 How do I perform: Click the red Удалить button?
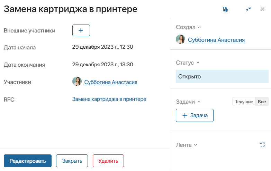click(108, 161)
